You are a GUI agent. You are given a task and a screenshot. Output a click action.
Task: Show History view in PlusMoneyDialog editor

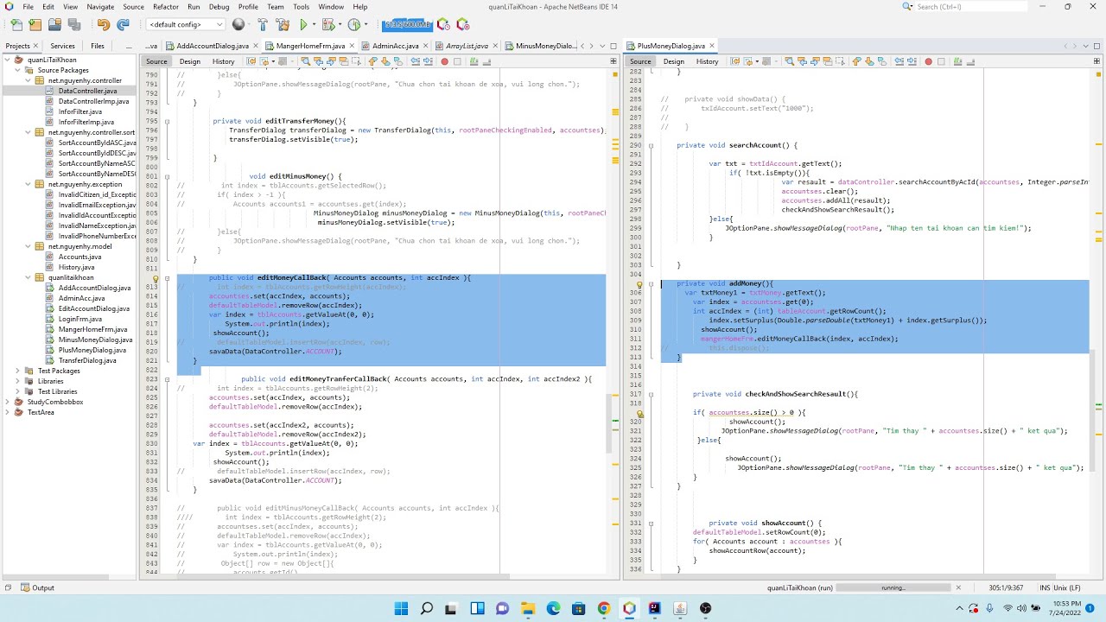point(708,61)
